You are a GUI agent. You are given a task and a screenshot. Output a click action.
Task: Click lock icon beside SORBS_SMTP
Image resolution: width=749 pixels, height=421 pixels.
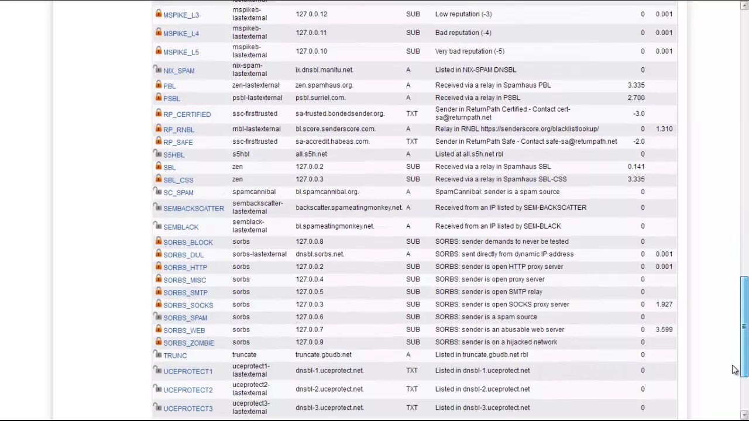click(158, 291)
